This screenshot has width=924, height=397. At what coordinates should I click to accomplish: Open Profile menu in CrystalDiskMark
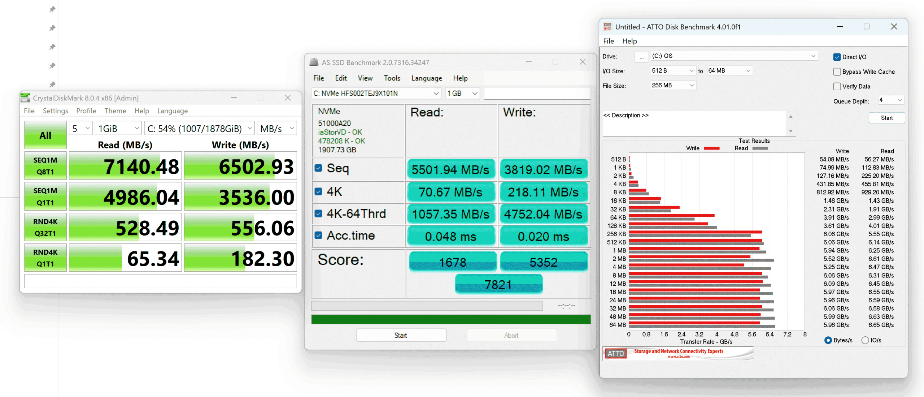pos(86,111)
